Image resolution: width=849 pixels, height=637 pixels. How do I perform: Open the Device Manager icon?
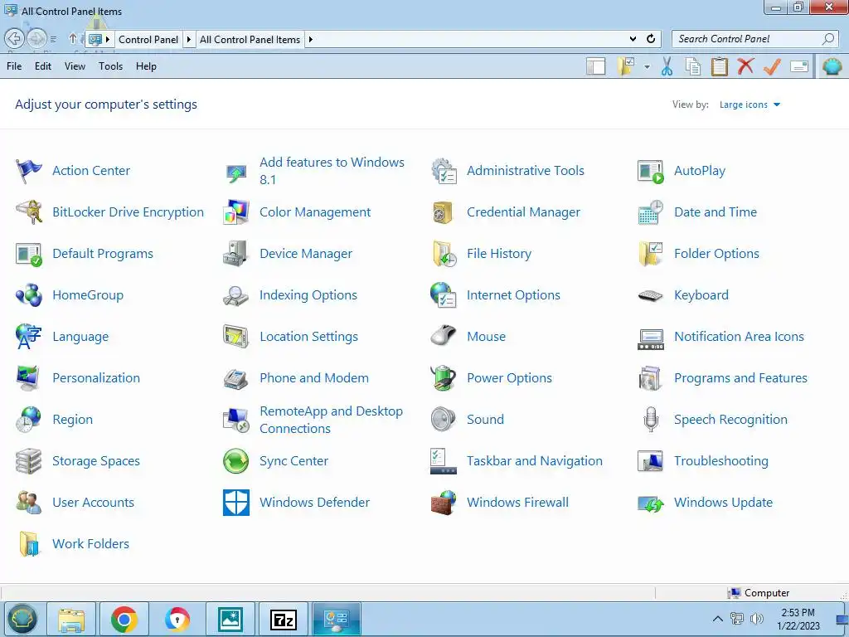pos(236,254)
